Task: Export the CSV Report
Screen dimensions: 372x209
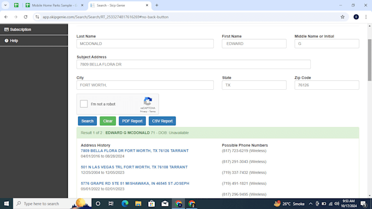Action: [x=162, y=121]
